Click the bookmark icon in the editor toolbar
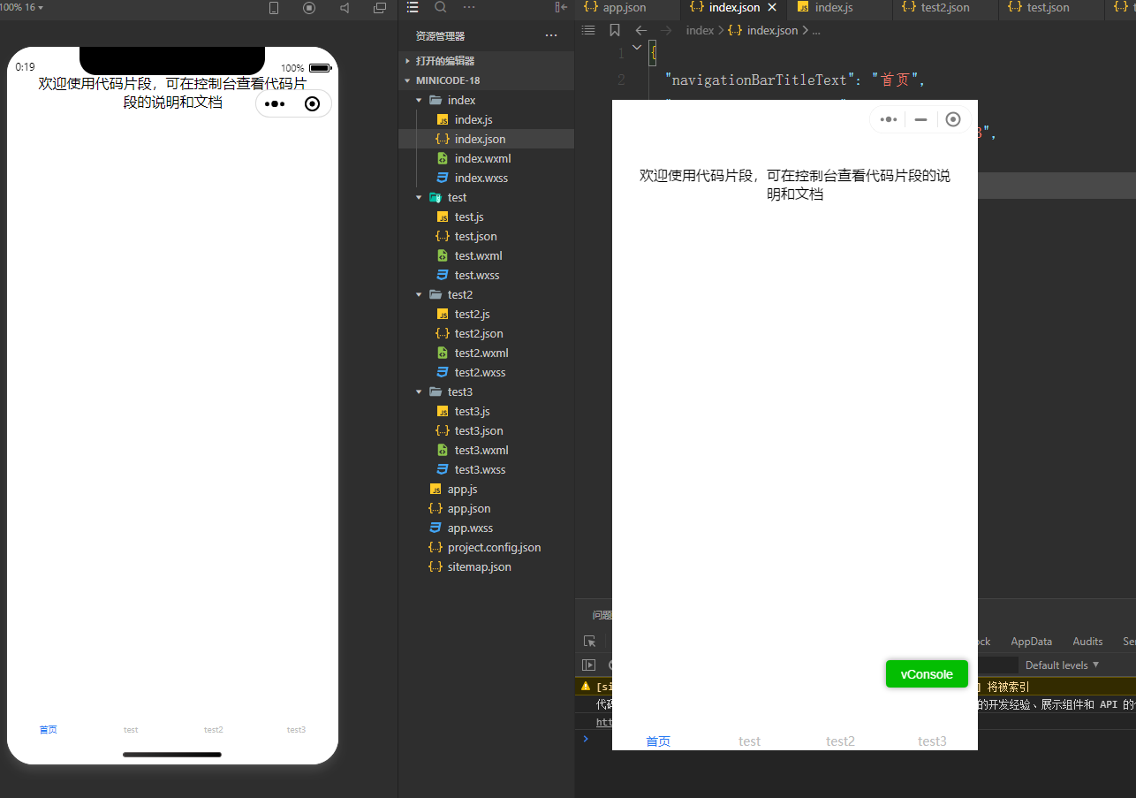This screenshot has width=1136, height=798. [x=615, y=29]
